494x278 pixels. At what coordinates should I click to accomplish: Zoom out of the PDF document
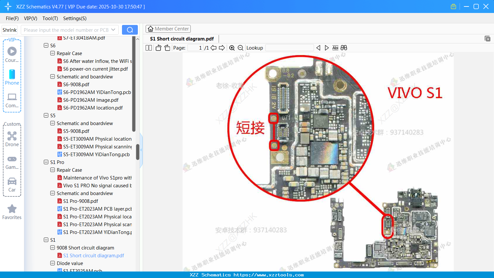pyautogui.click(x=240, y=48)
